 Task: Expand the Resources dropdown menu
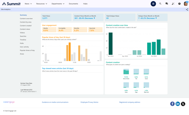[x=42, y=4]
